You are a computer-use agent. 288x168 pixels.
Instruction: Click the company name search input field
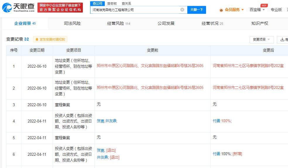[138, 10]
